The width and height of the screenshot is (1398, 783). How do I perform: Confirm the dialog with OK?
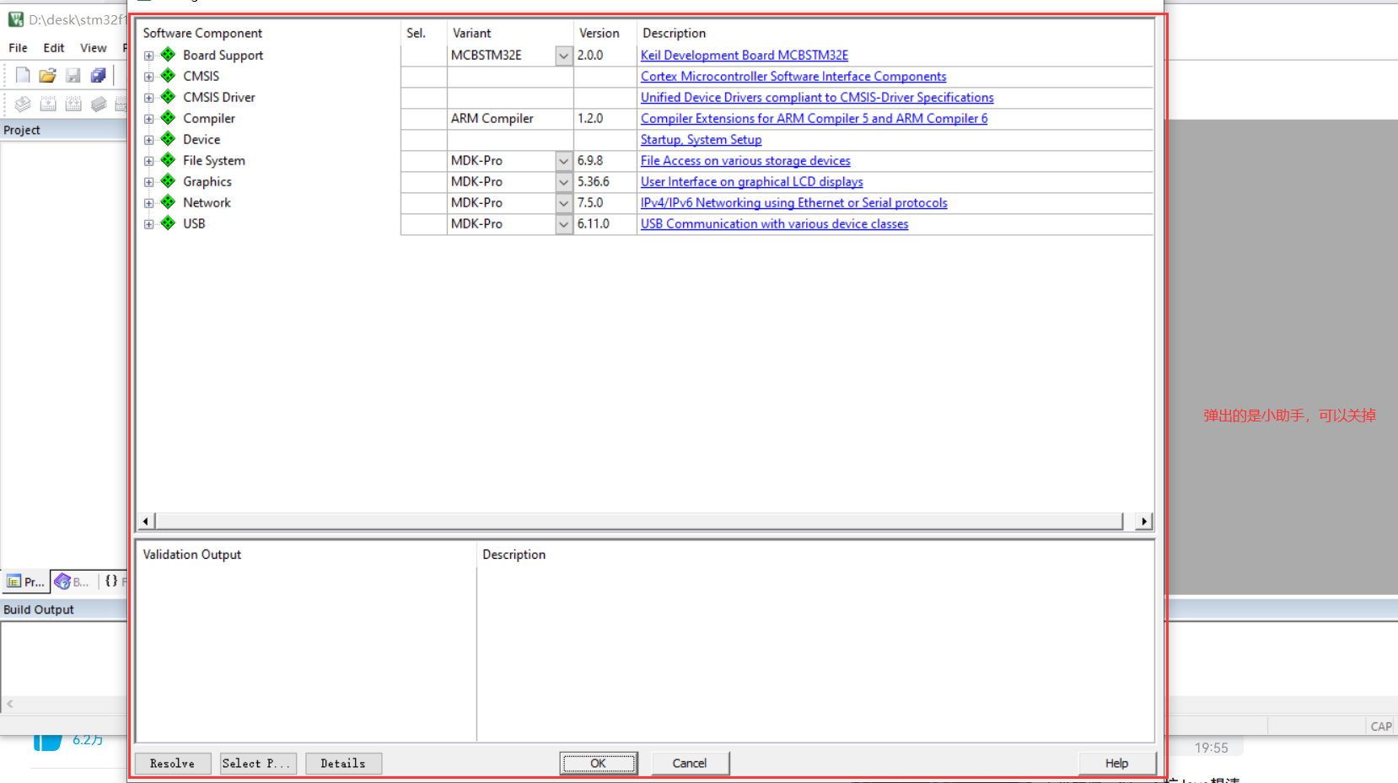click(598, 764)
